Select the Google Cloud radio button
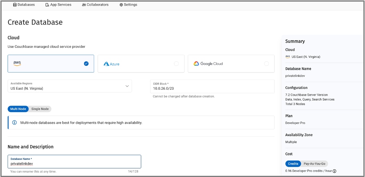Image resolution: width=365 pixels, height=177 pixels. 267,63
